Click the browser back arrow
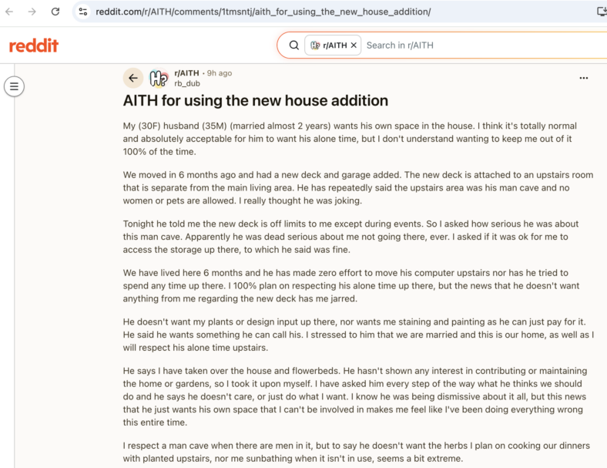Screen dimensions: 607x468 [9, 12]
